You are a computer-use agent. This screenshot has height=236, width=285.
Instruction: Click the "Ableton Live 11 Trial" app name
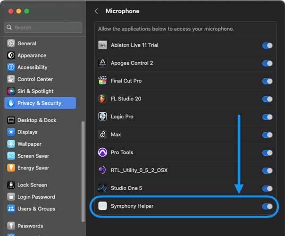point(134,45)
